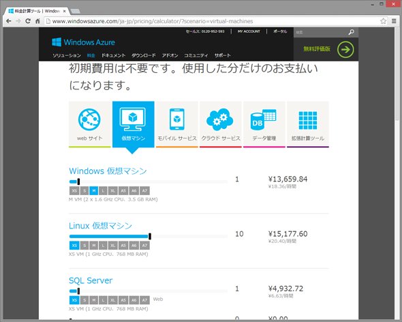This screenshot has width=402, height=322.
Task: Click the green arrow trial icon
Action: [x=345, y=49]
